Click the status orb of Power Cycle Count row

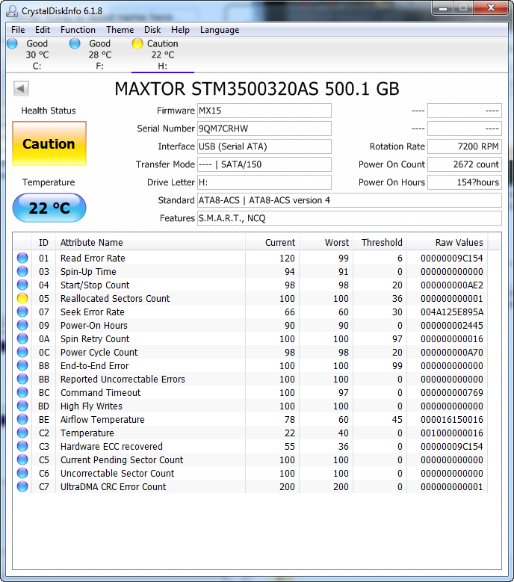tap(22, 352)
